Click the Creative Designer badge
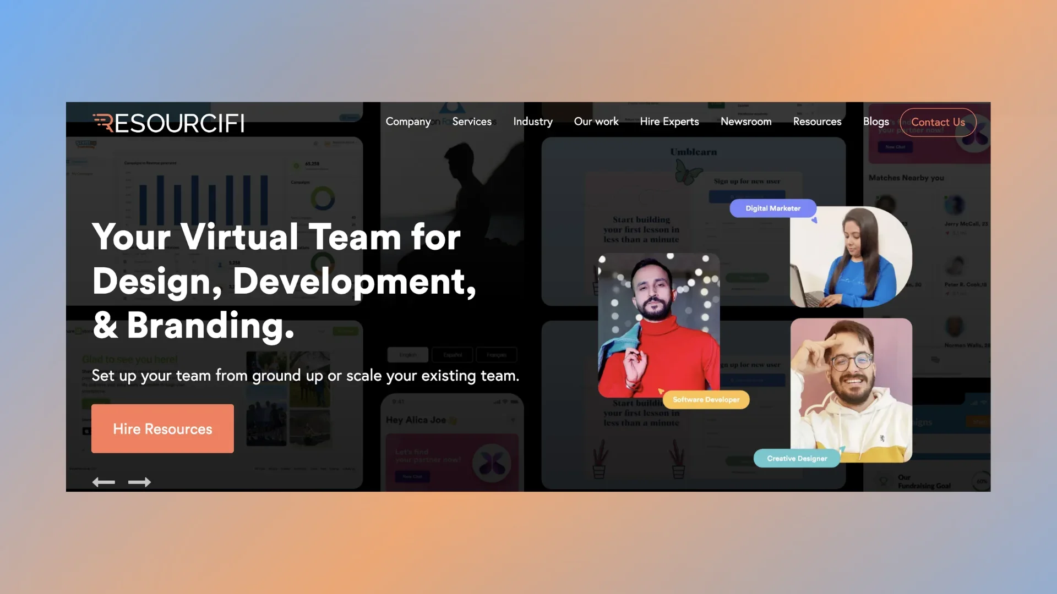This screenshot has height=594, width=1057. tap(797, 459)
